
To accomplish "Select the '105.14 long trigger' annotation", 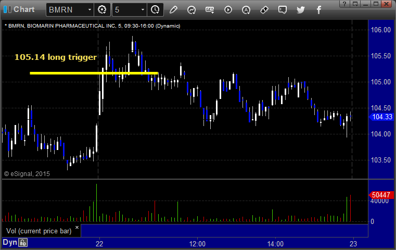I will [x=56, y=57].
